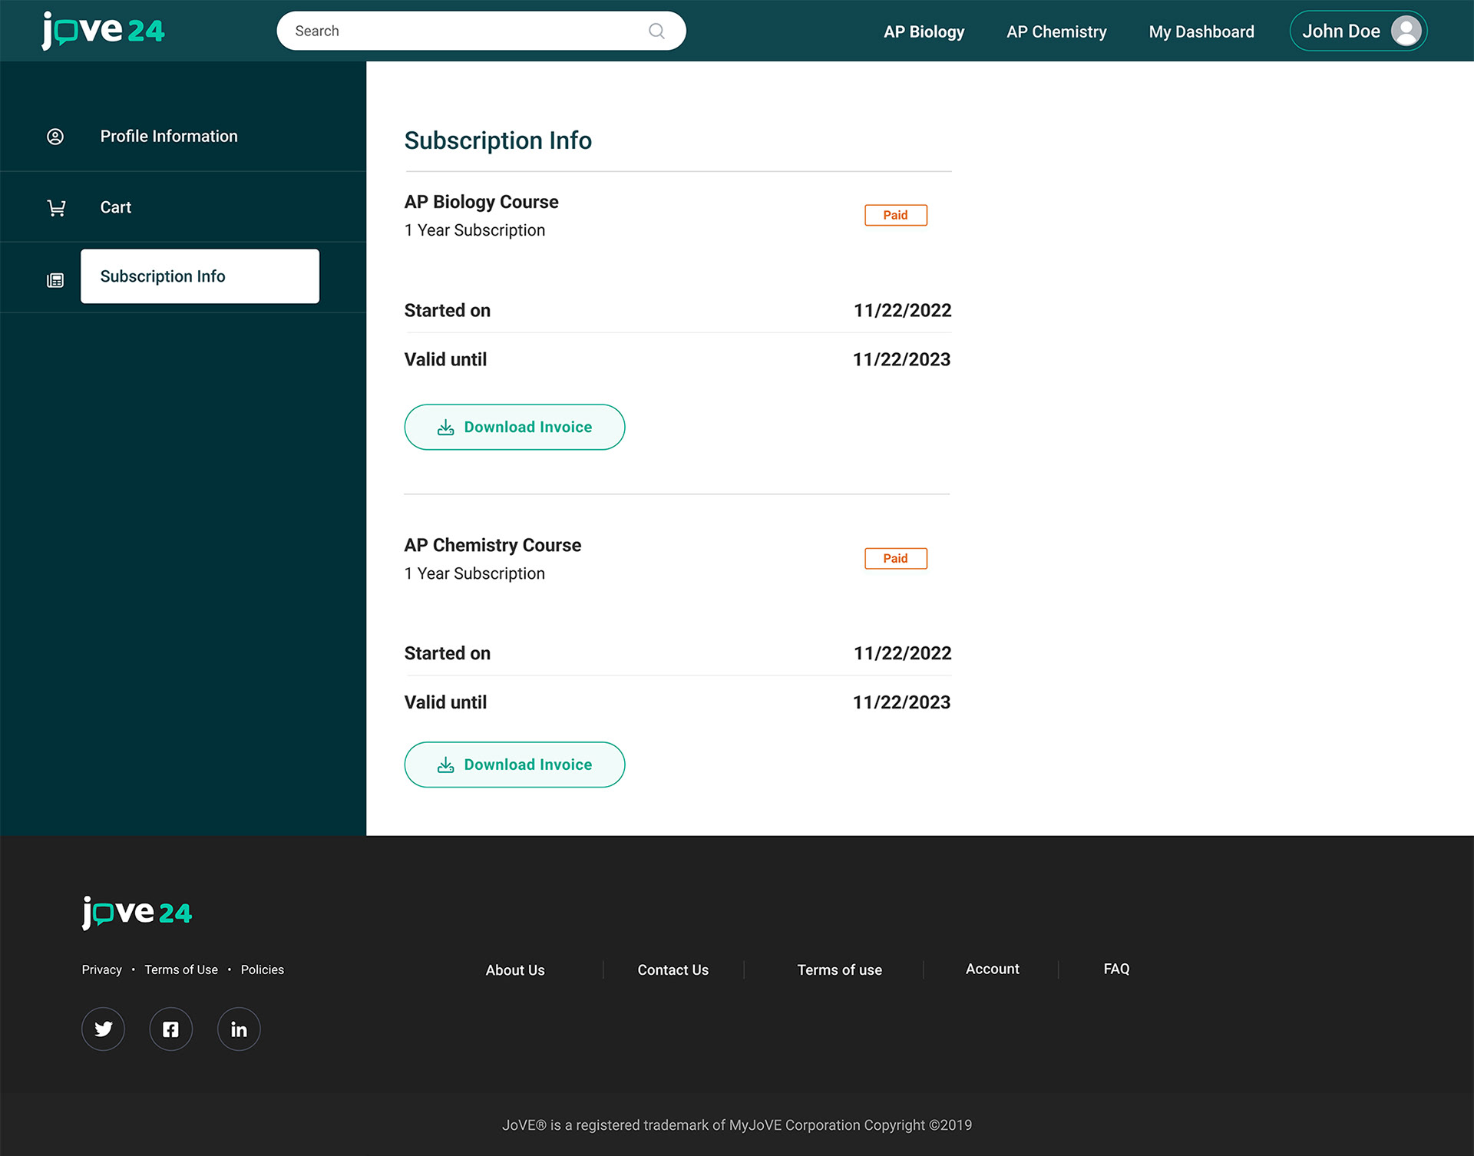Click AP Biology 'Started on' date 11/22/2022
The height and width of the screenshot is (1156, 1474).
[902, 310]
